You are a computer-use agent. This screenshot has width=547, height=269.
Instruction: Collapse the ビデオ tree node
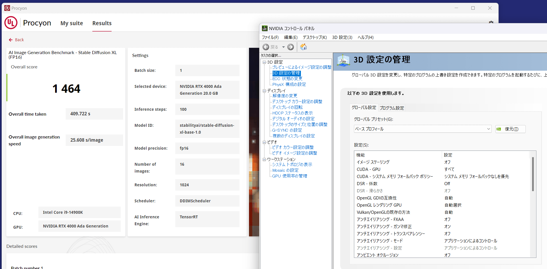click(264, 142)
